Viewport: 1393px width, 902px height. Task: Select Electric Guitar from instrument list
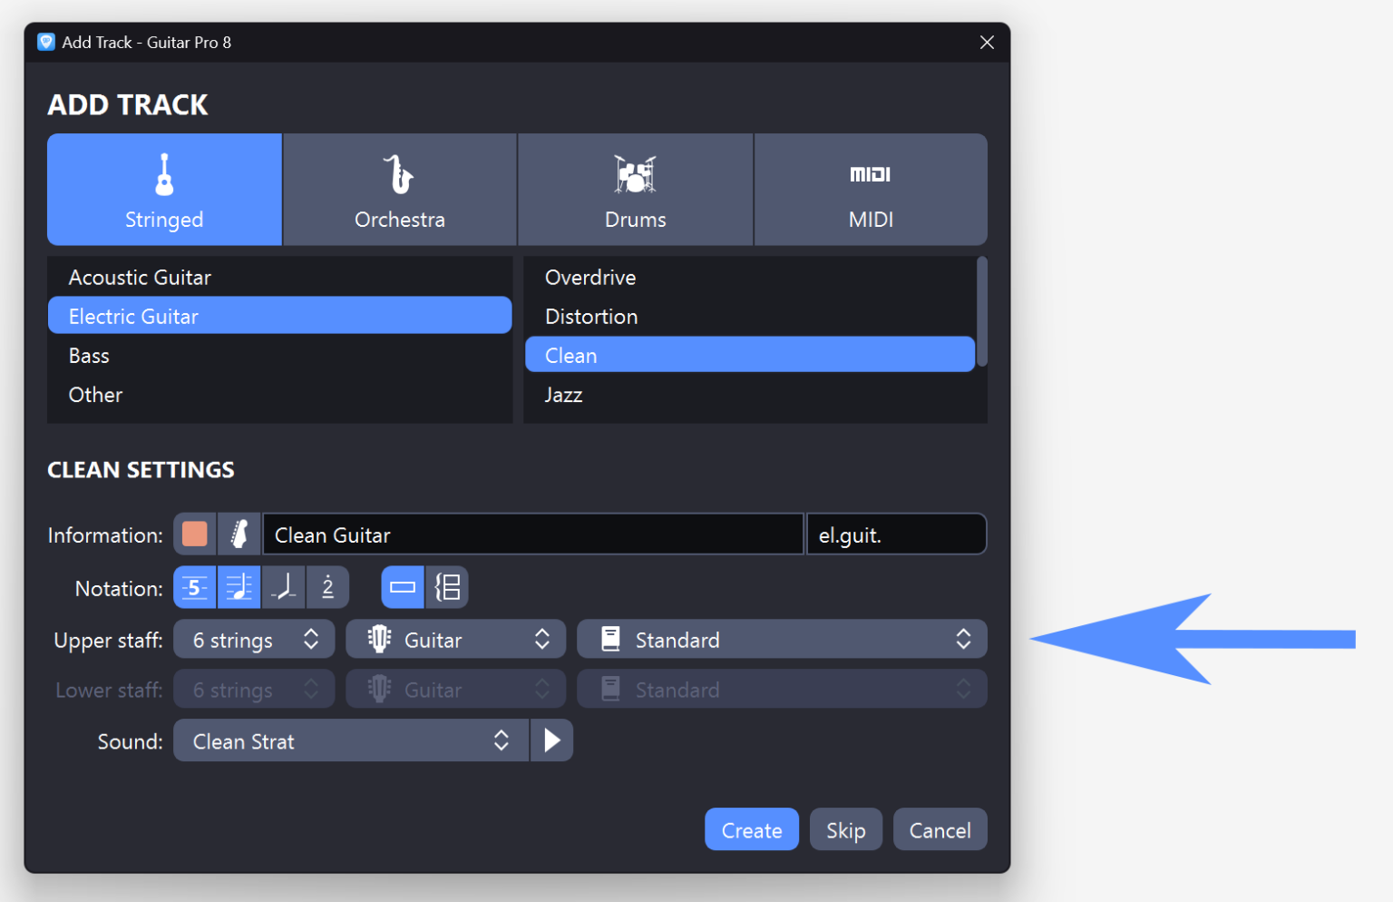279,316
